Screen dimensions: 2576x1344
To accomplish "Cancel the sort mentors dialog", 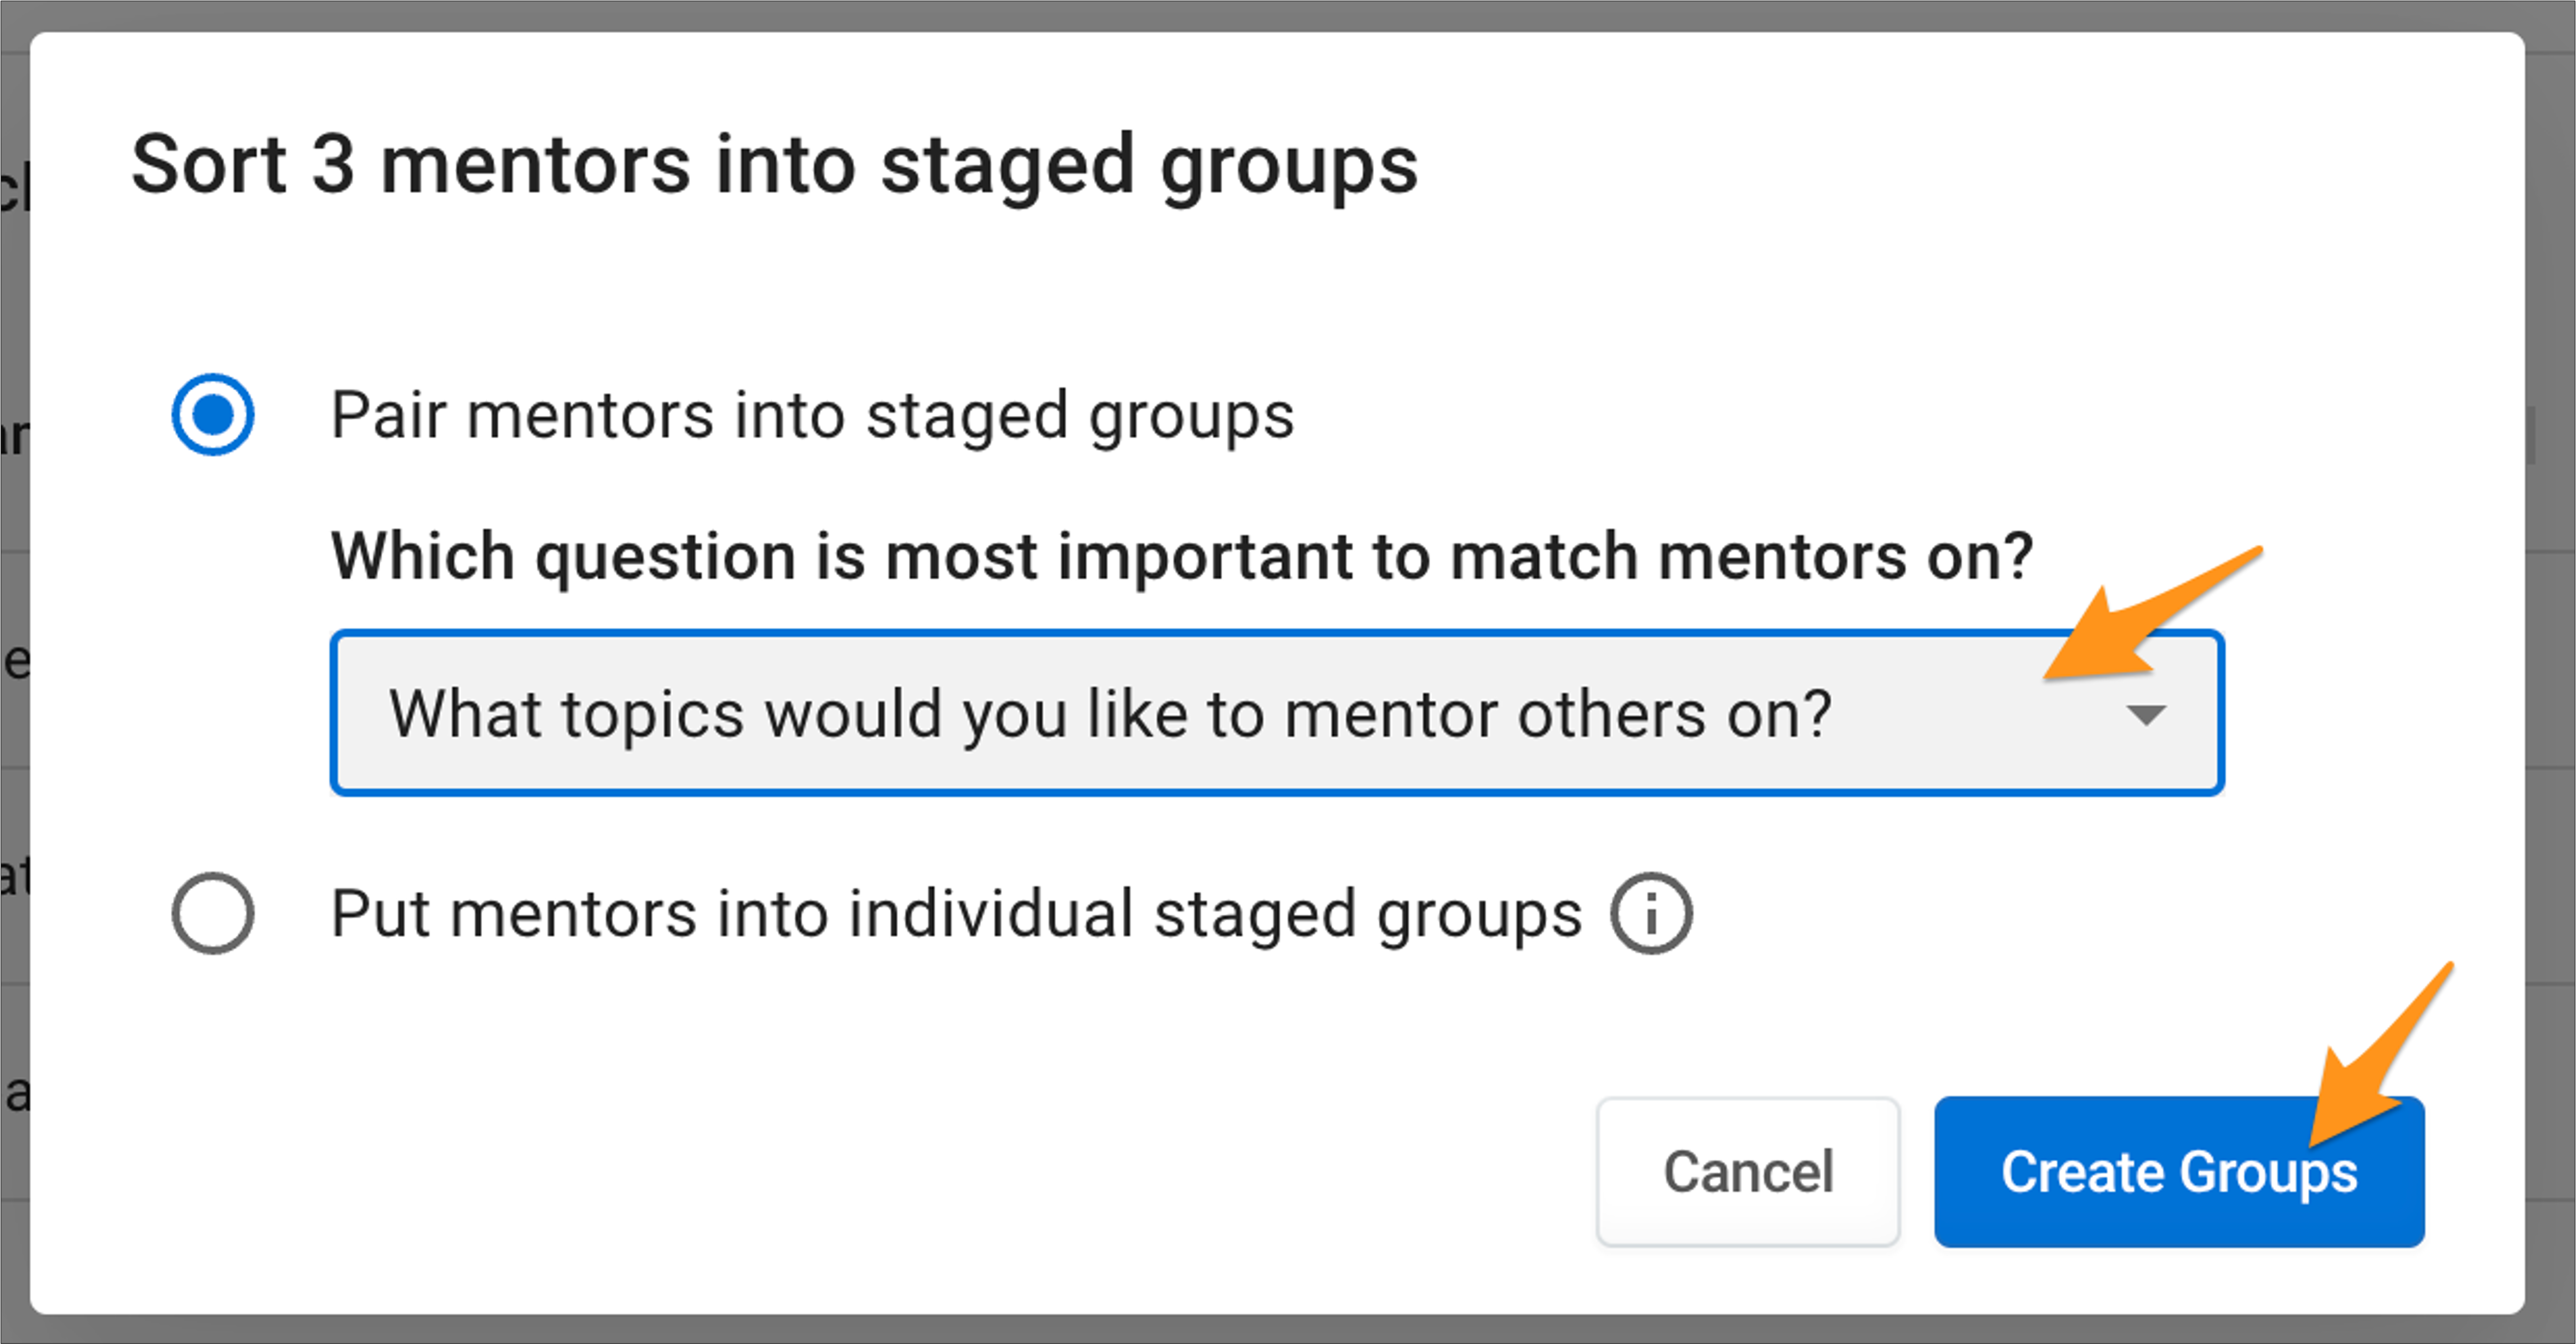I will coord(1748,1171).
